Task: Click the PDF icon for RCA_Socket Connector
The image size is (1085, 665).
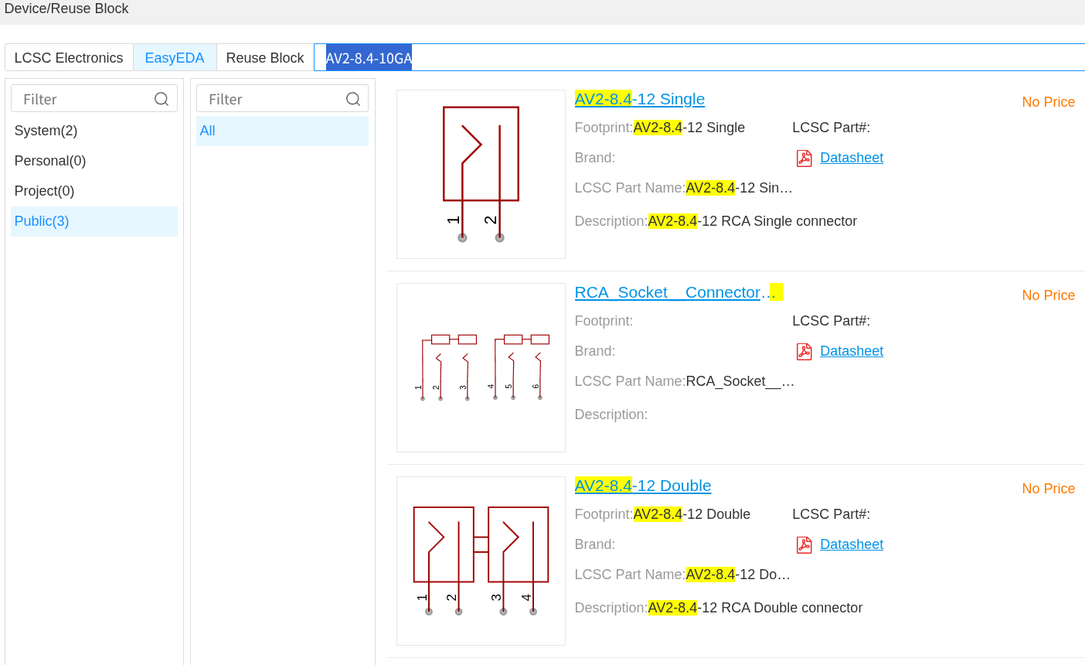Action: pos(804,351)
